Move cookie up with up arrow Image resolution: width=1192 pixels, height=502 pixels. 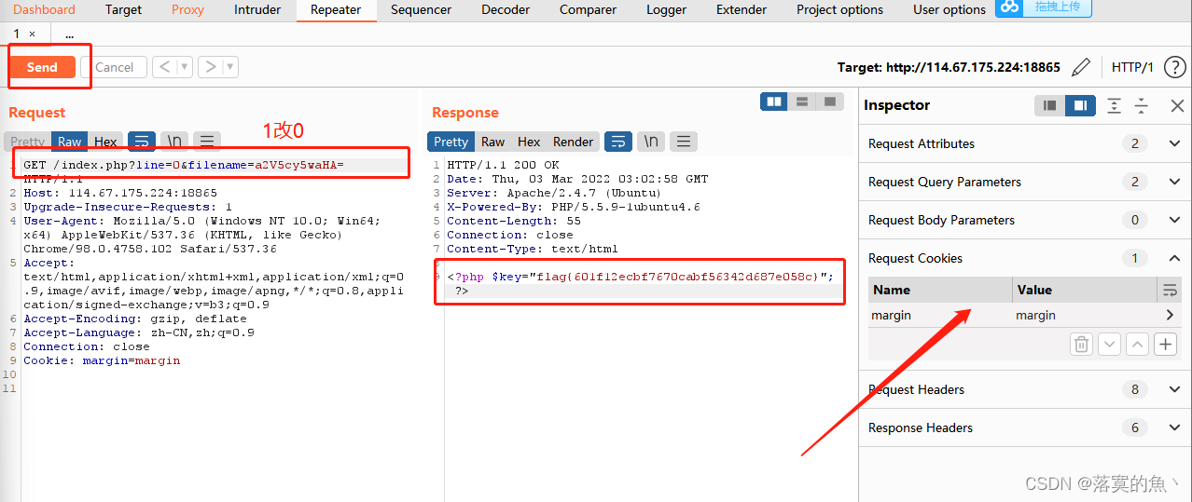[1137, 345]
